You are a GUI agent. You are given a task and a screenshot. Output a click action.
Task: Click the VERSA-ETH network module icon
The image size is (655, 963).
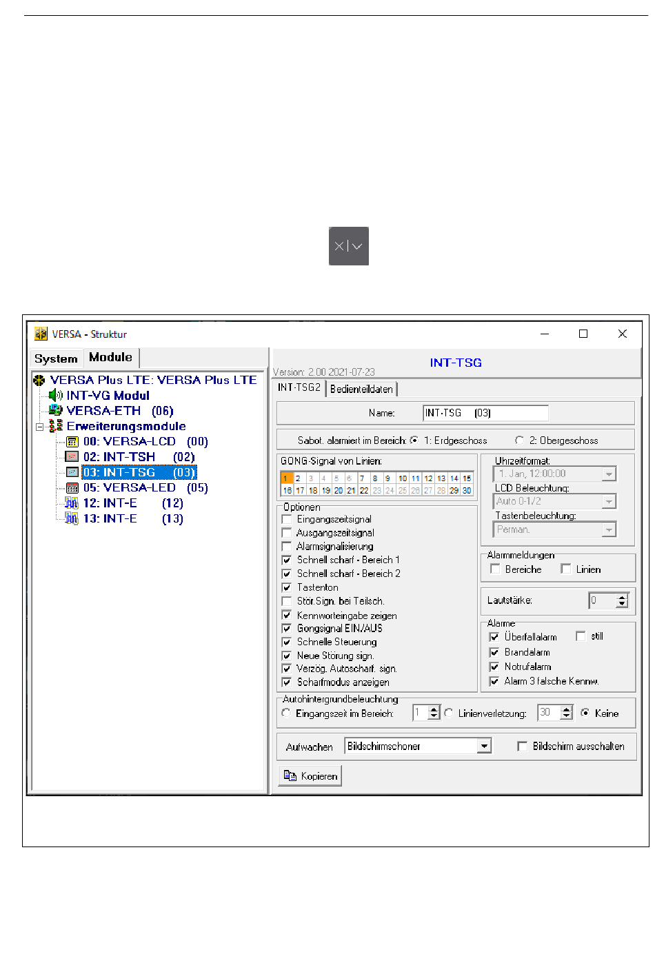point(56,411)
